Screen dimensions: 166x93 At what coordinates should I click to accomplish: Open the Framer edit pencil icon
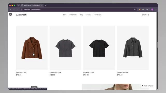[10, 14]
